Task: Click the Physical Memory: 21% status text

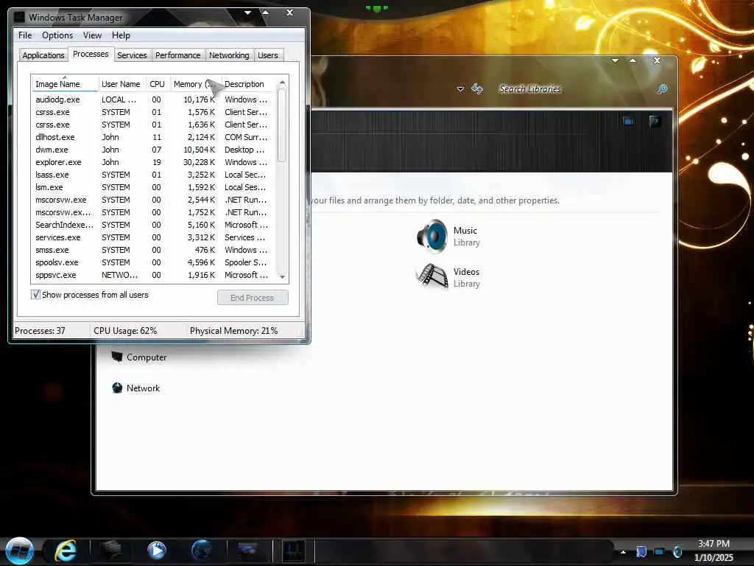Action: [x=233, y=331]
